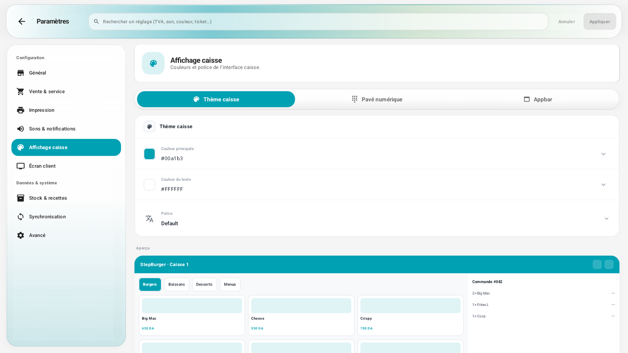This screenshot has width=628, height=353.
Task: Click the Stock & recettes box icon
Action: 20,198
